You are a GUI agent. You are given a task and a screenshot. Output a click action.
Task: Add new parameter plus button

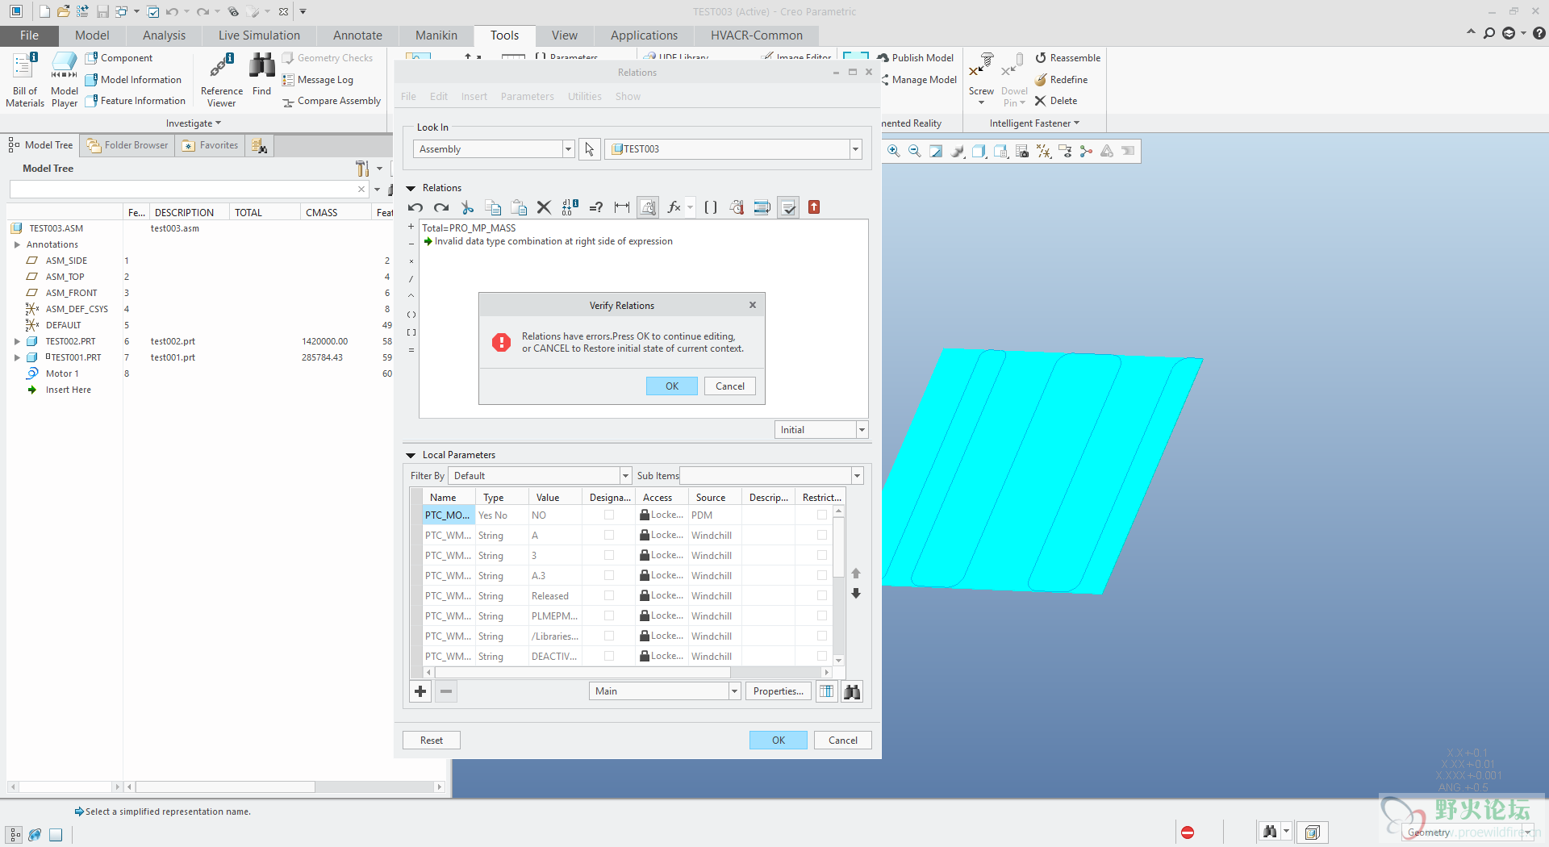420,691
